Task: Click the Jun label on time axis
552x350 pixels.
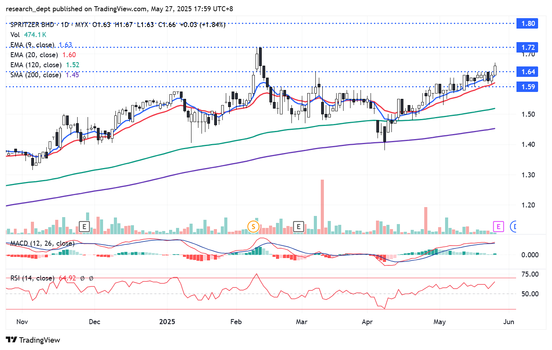Action: pos(509,322)
